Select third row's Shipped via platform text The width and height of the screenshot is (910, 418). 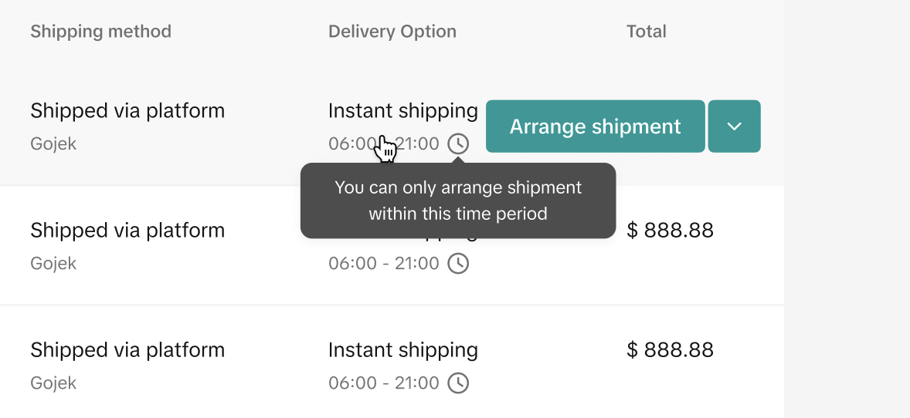(x=127, y=350)
